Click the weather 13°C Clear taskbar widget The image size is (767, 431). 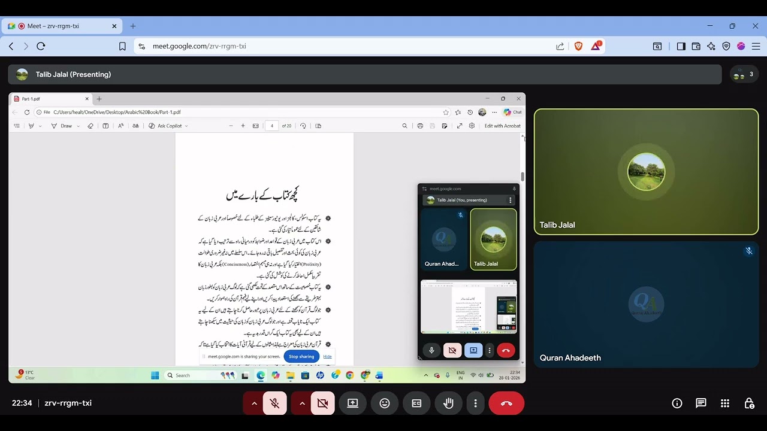(26, 375)
